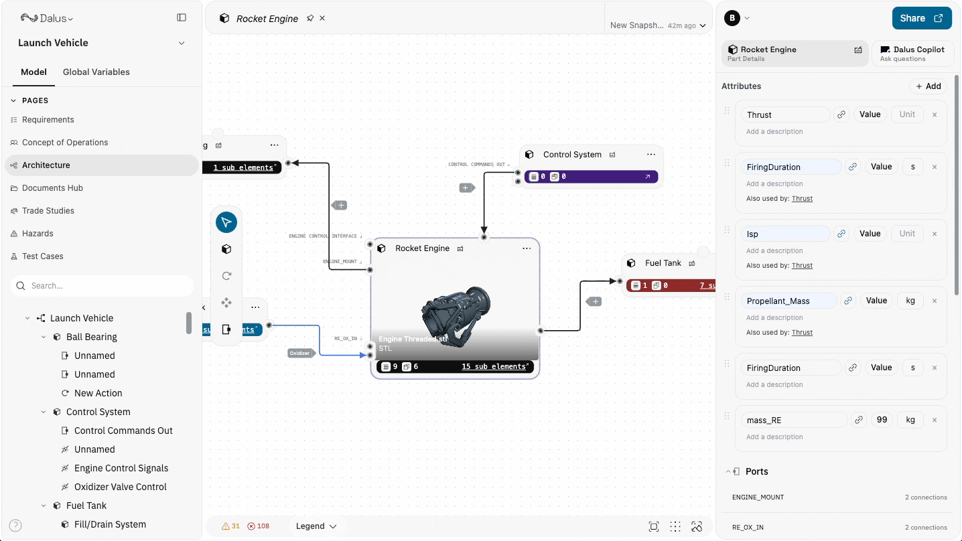Remove the mass_RE attribute
Viewport: 962px width, 541px height.
coord(935,420)
